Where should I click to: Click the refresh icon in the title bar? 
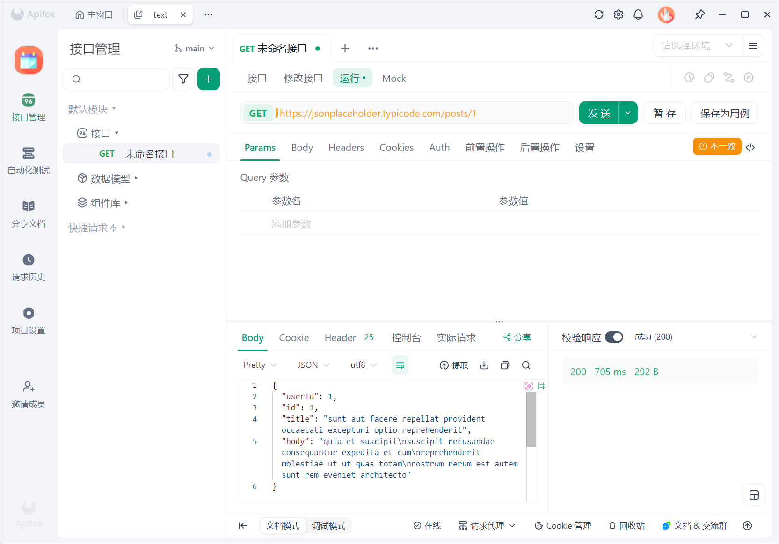click(x=598, y=14)
